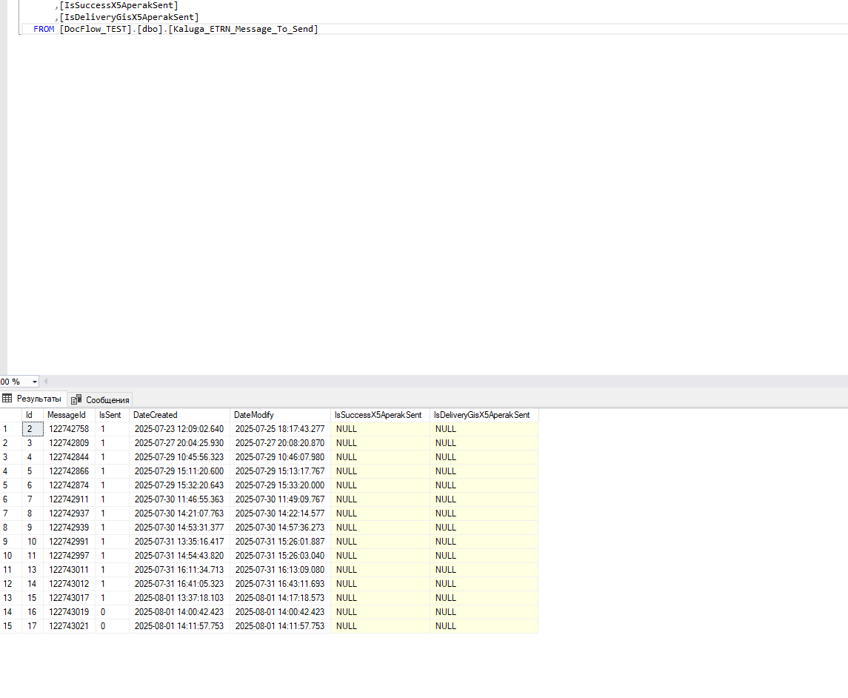Click DateCreated 2025-07-30 14:21:07.763 cell
This screenshot has height=698, width=848.
179,513
